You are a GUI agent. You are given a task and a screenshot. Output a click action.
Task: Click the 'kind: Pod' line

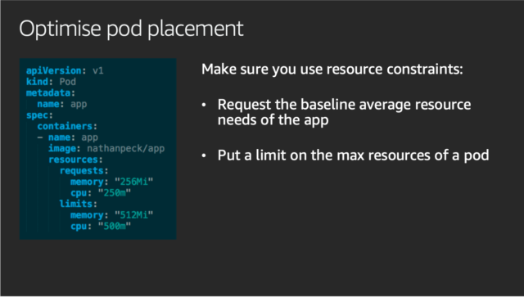pos(51,82)
